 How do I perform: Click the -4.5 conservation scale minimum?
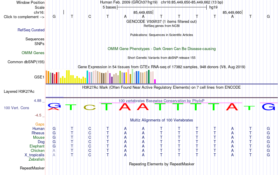pyautogui.click(x=38, y=115)
